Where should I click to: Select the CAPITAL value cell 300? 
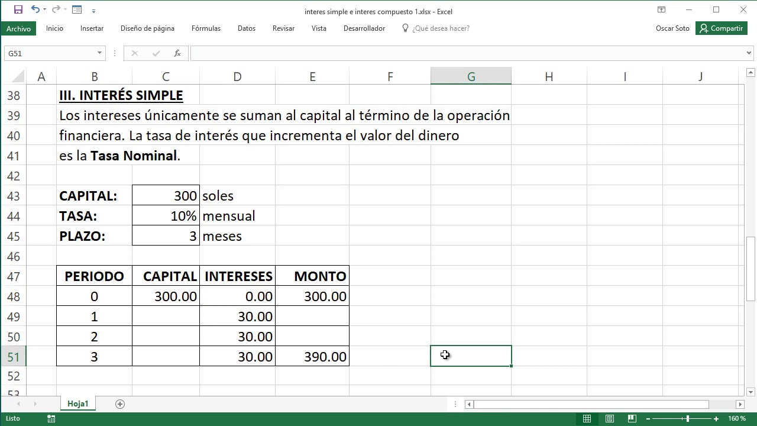point(166,196)
